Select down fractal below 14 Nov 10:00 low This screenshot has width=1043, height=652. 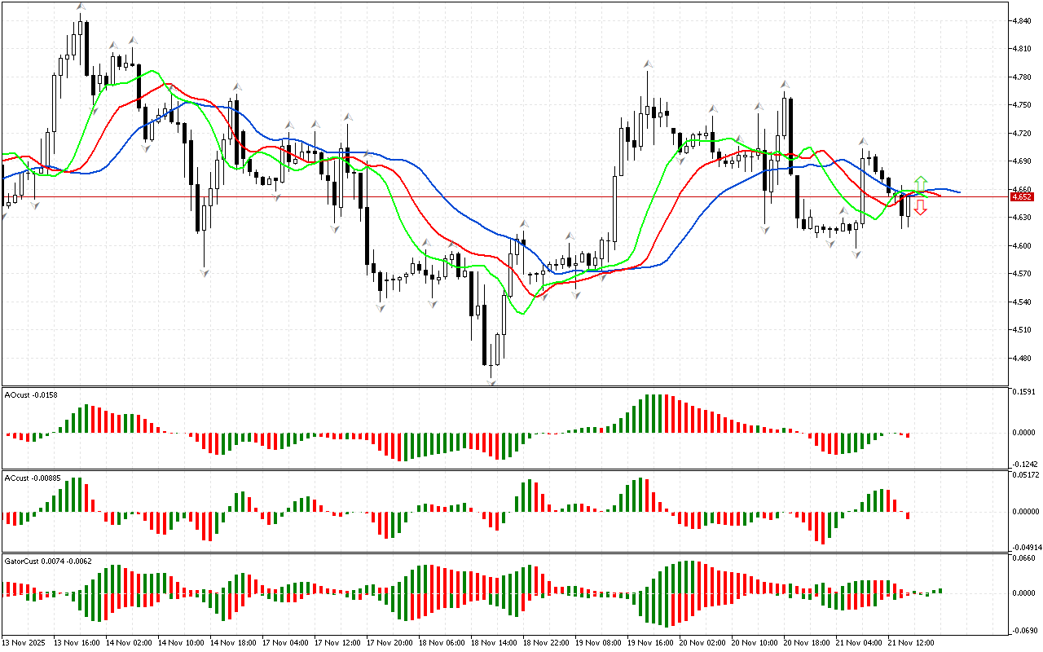coord(204,272)
